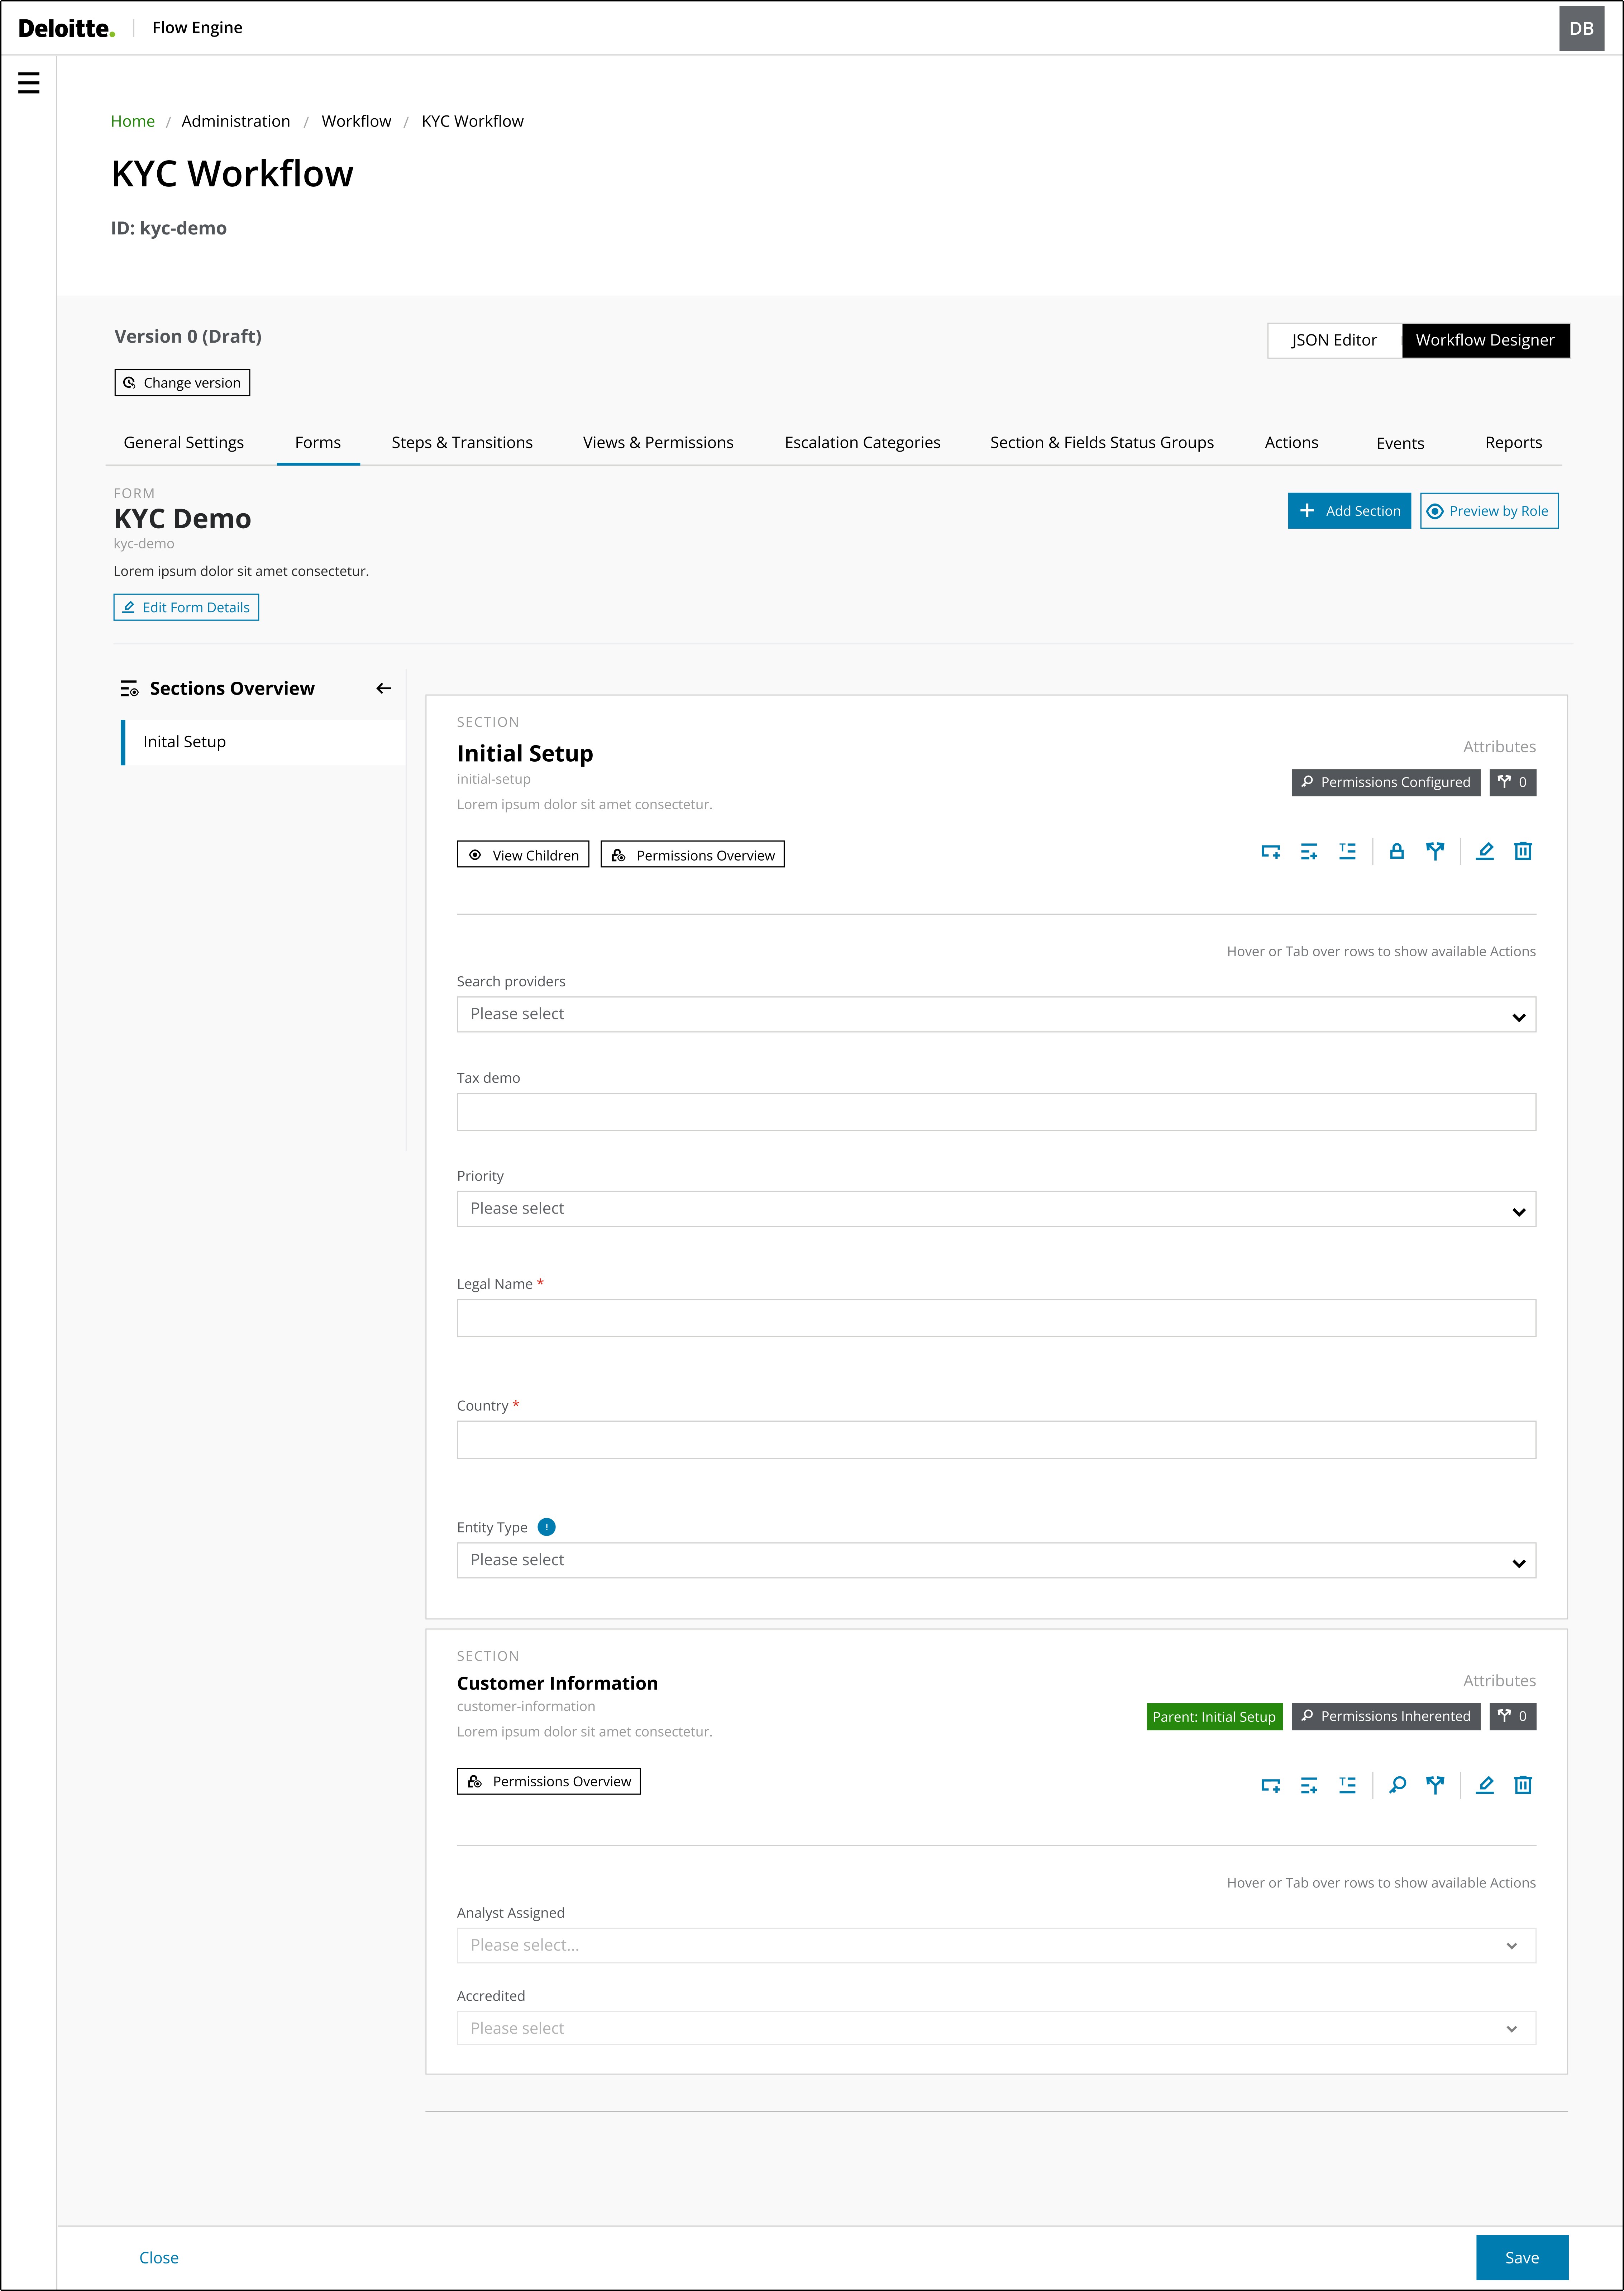Expand the Priority dropdown

point(995,1209)
